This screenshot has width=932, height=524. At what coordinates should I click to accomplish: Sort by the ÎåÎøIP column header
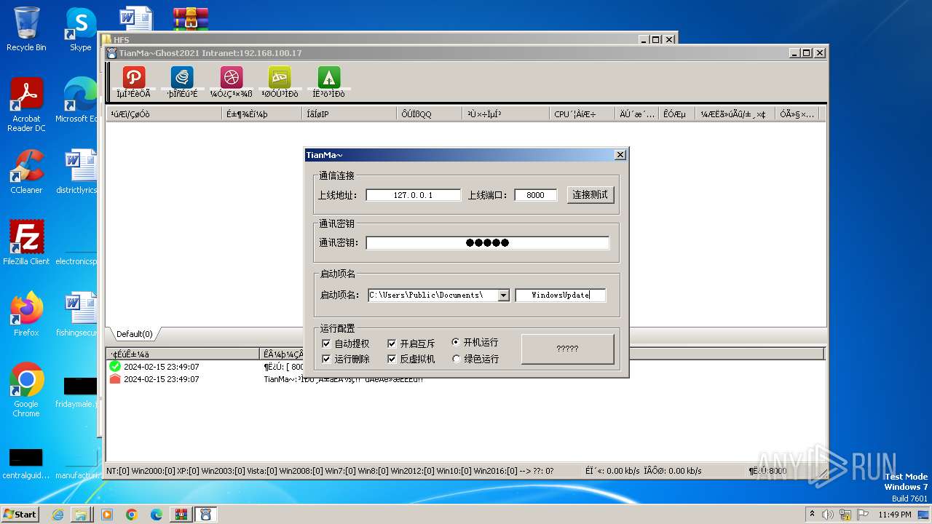click(x=349, y=114)
